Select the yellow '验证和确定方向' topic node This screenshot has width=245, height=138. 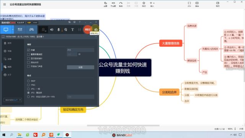click(73, 110)
